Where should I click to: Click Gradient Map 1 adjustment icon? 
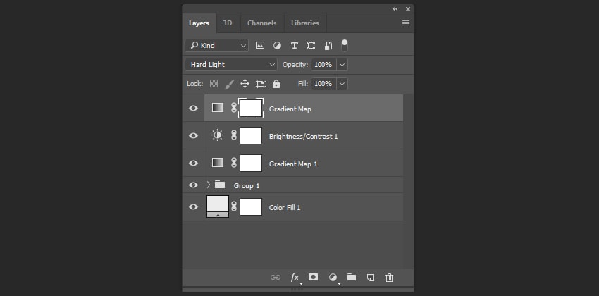click(x=218, y=163)
